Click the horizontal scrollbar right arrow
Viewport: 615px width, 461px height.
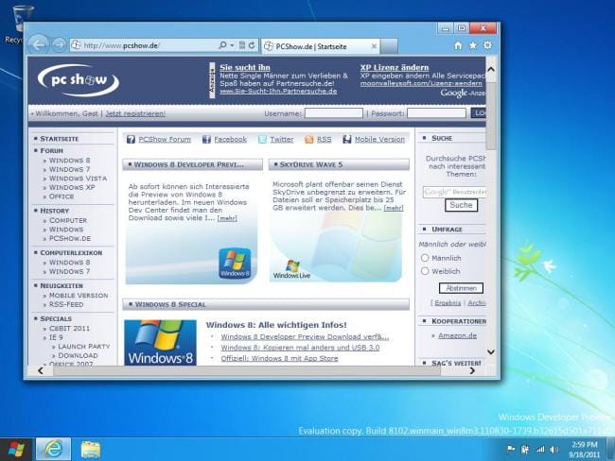pyautogui.click(x=472, y=370)
